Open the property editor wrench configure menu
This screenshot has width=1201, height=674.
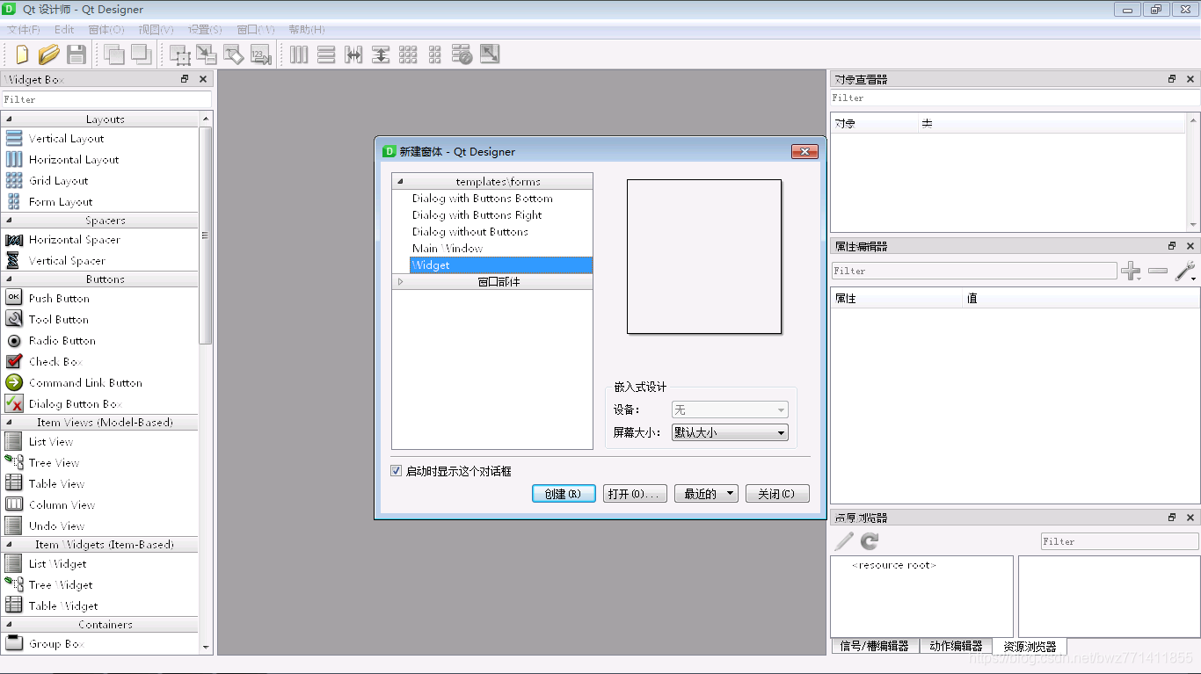tap(1185, 272)
